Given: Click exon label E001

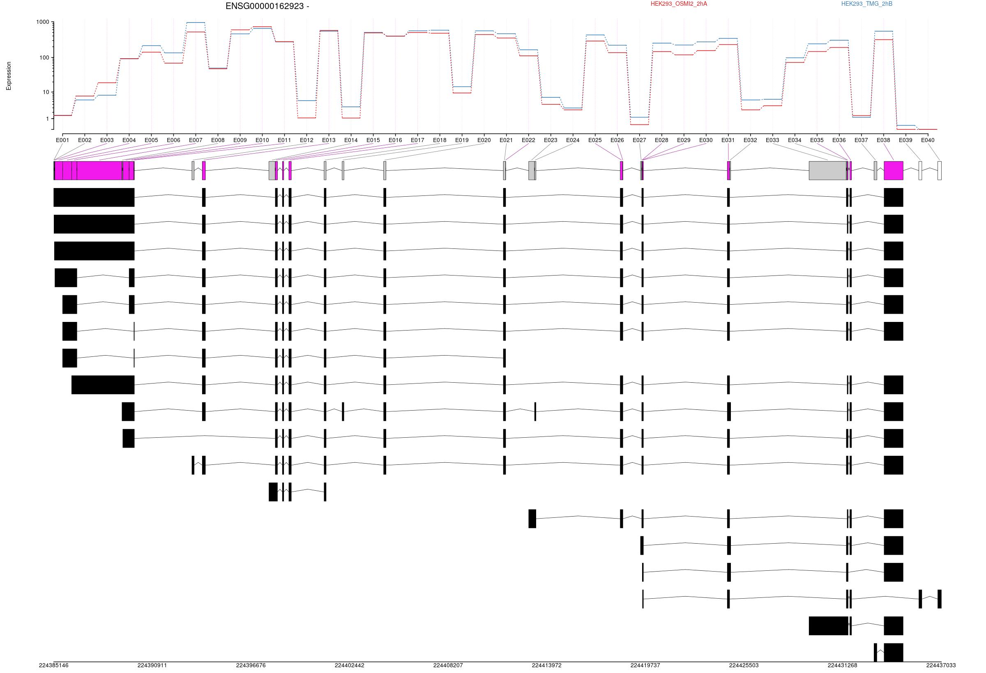Looking at the screenshot, I should click(x=62, y=140).
